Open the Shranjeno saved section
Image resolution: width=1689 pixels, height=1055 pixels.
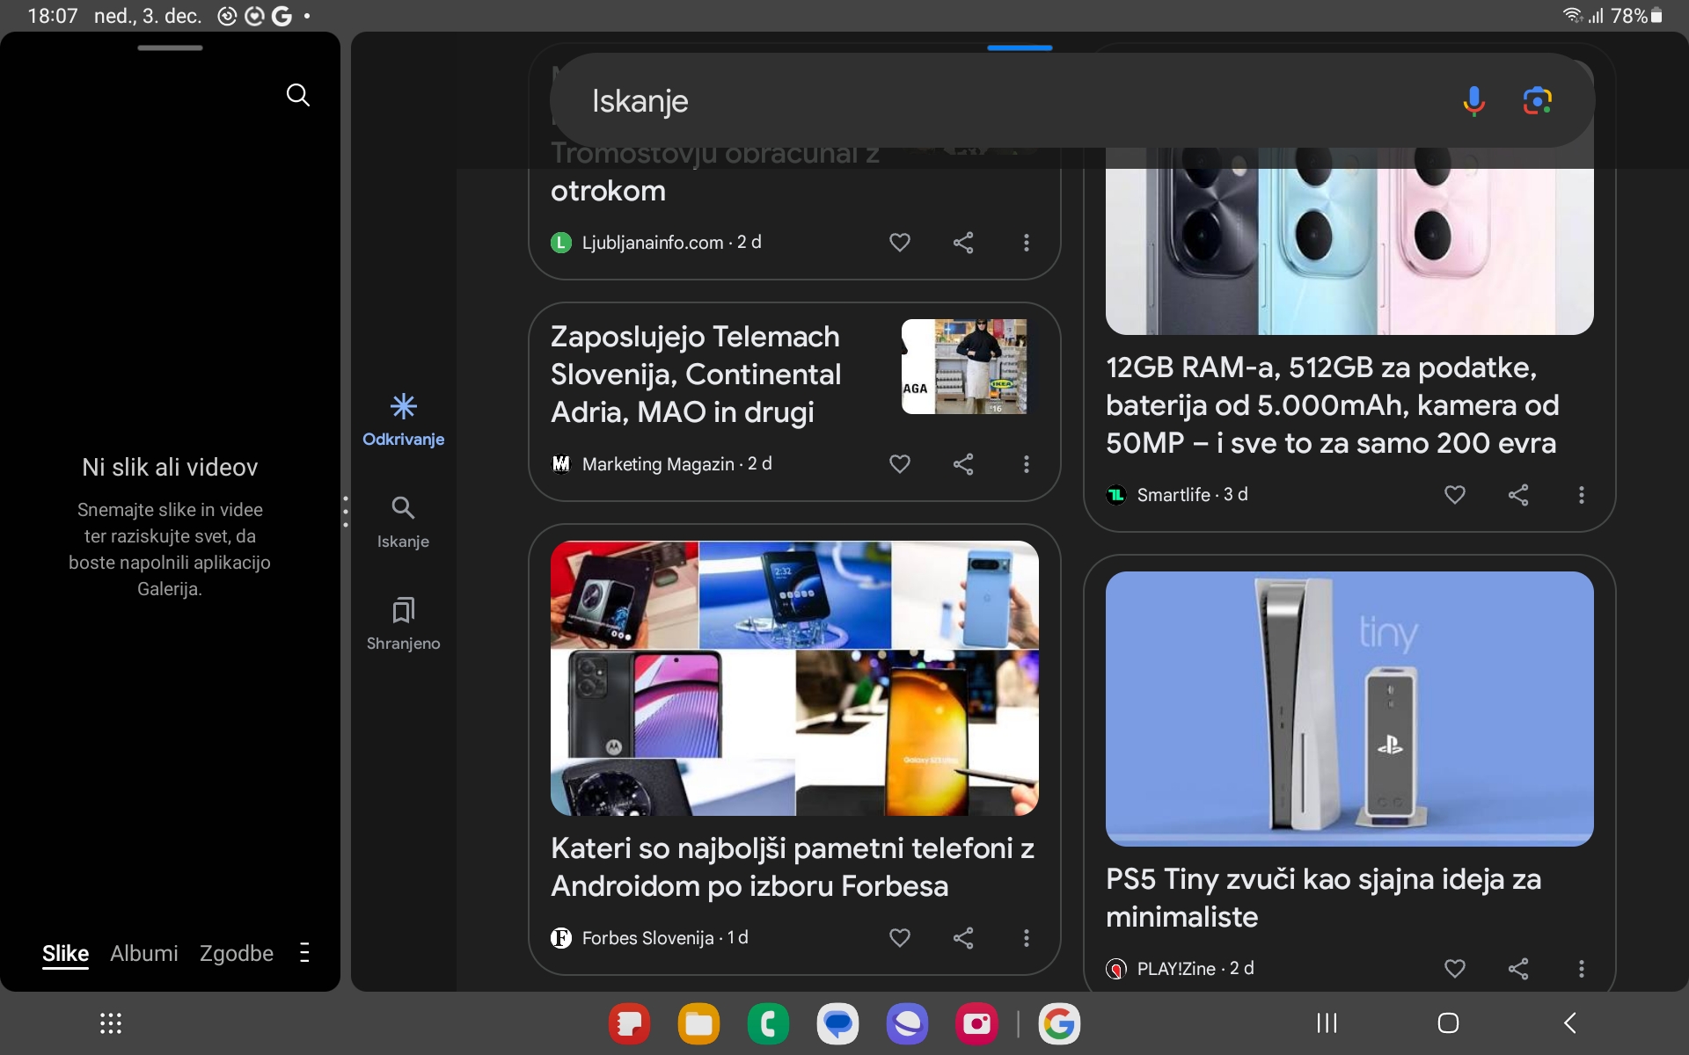click(x=403, y=623)
